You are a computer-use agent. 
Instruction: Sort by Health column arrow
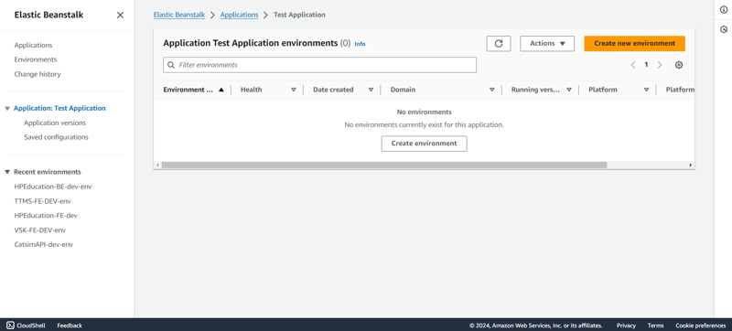point(294,90)
